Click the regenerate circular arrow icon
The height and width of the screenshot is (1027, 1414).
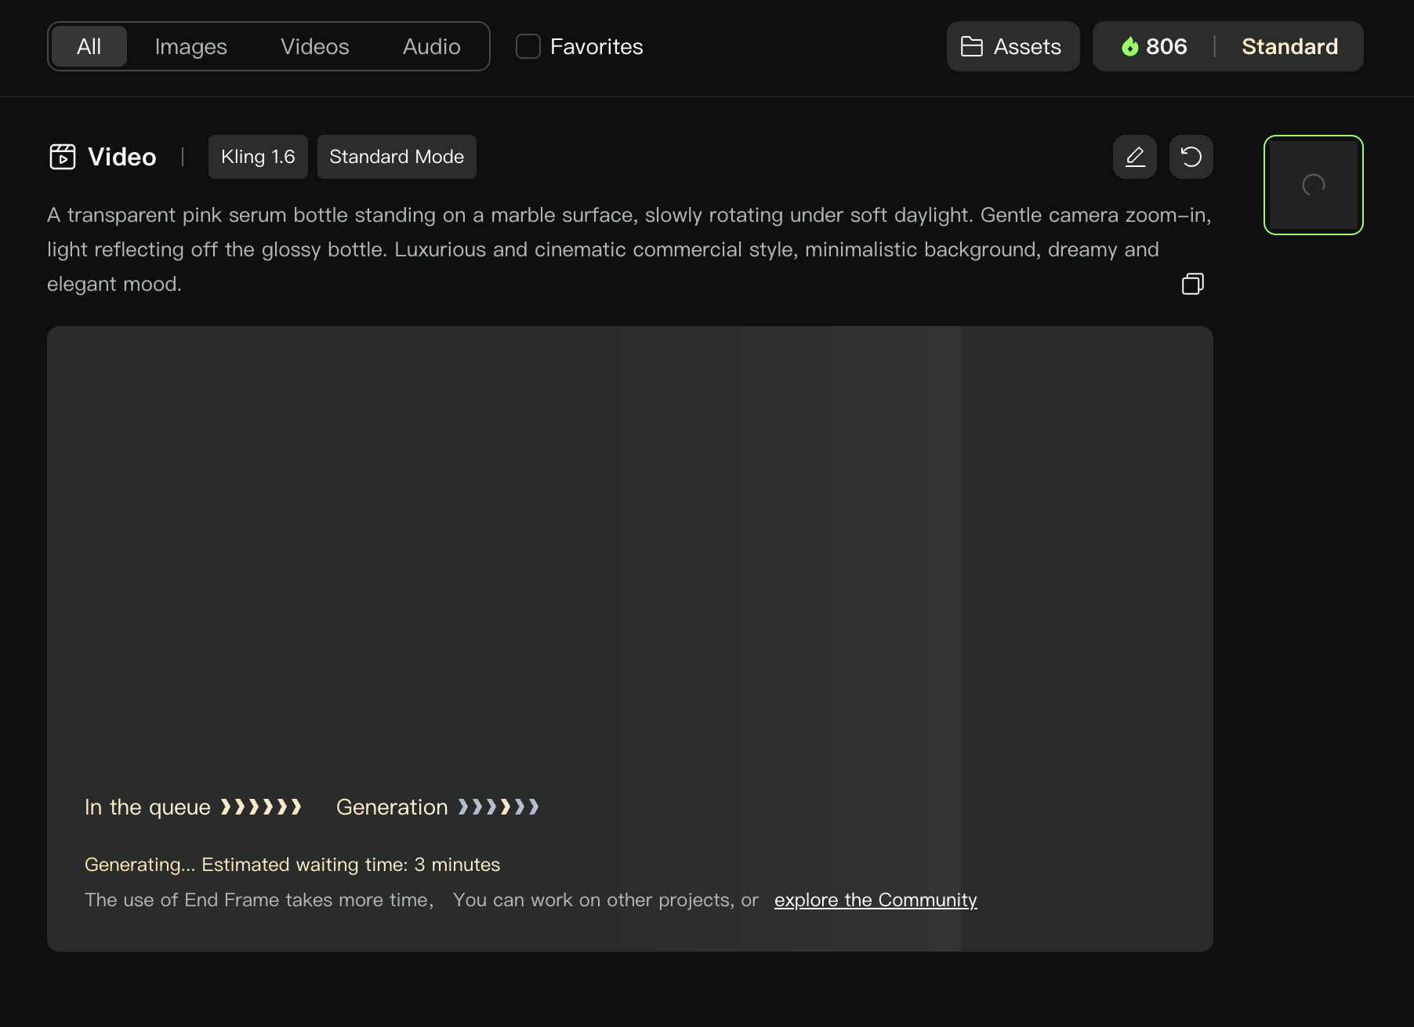point(1191,157)
